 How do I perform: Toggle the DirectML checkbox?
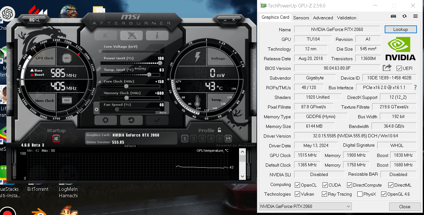coord(391,185)
